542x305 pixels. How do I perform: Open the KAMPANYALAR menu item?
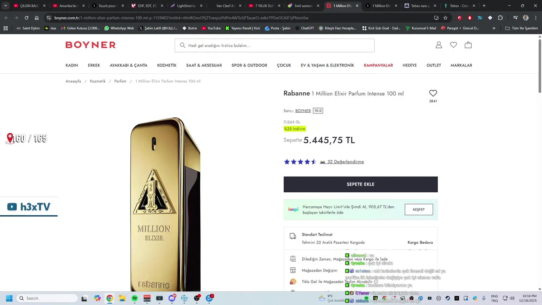[x=378, y=65]
